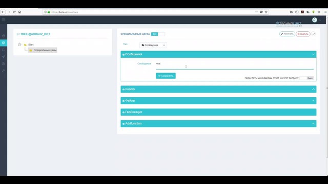
Task: Click the Сохранить button
Action: click(x=166, y=76)
